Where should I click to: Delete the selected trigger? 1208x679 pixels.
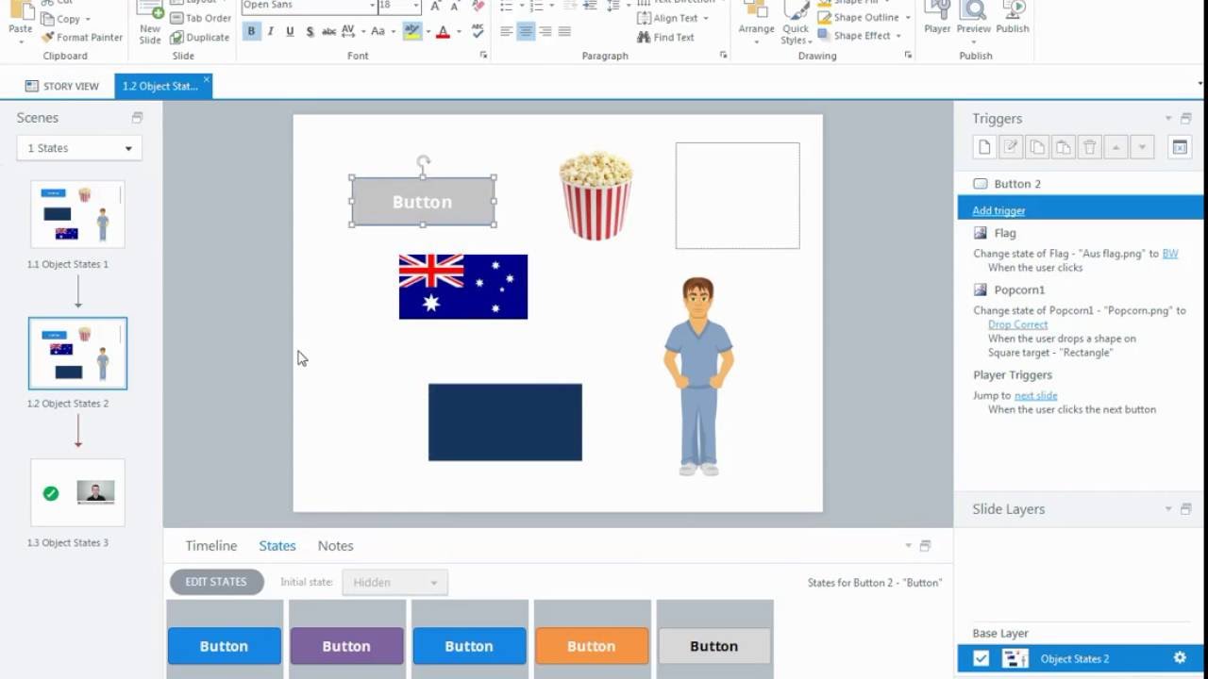(x=1090, y=147)
